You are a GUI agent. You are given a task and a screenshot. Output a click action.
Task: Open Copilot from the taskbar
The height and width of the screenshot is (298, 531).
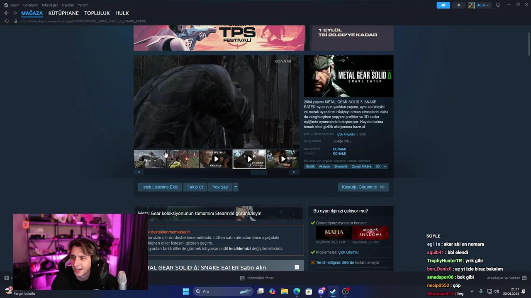[x=273, y=291]
